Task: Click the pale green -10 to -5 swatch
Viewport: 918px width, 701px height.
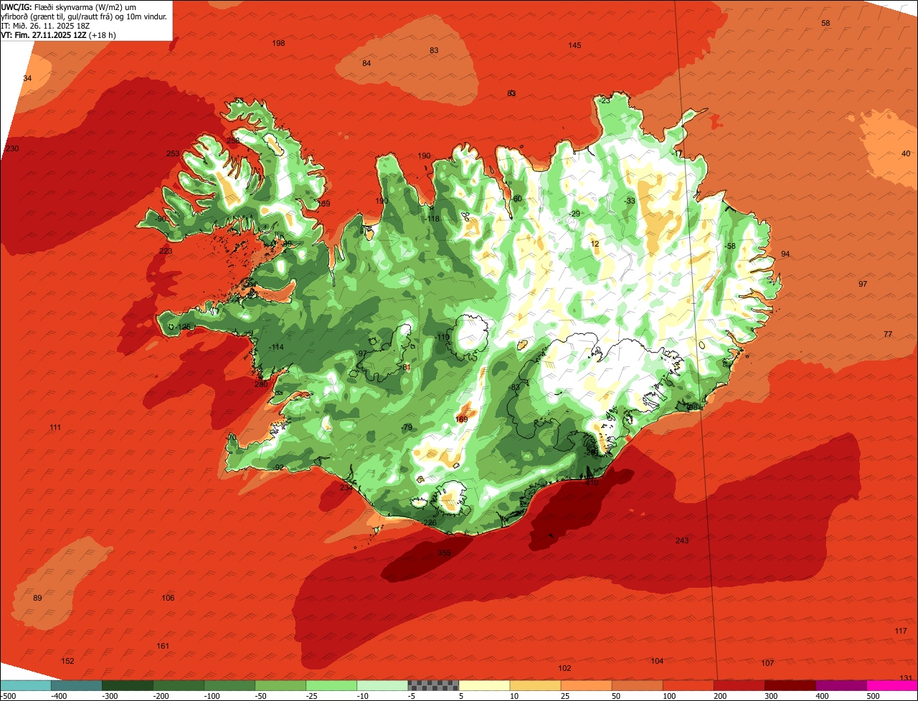Action: tap(382, 685)
